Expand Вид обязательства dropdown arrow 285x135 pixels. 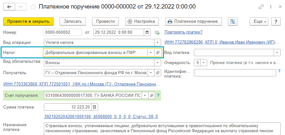point(157,62)
